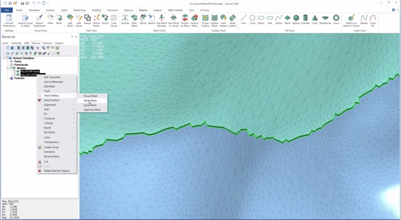Click the XForm tool
The width and height of the screenshot is (401, 220).
105,20
